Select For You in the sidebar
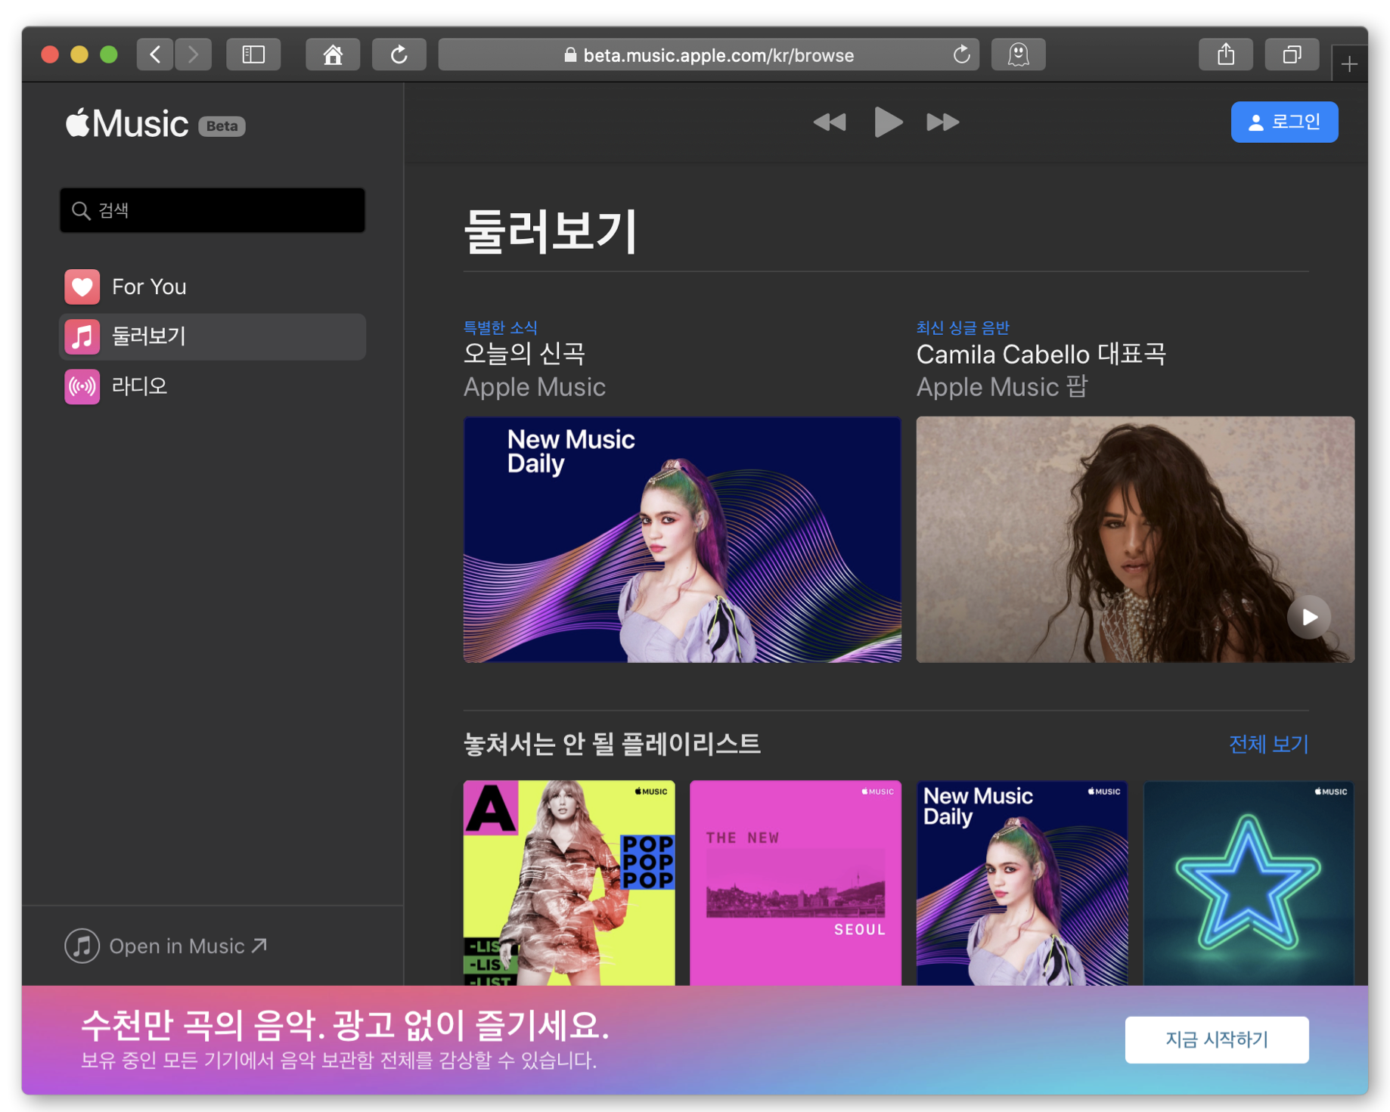 tap(213, 287)
